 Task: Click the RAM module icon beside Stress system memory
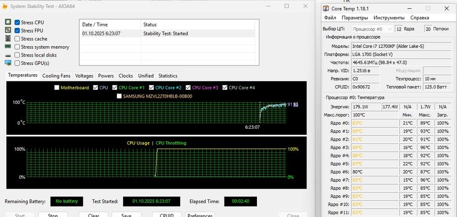pos(8,47)
